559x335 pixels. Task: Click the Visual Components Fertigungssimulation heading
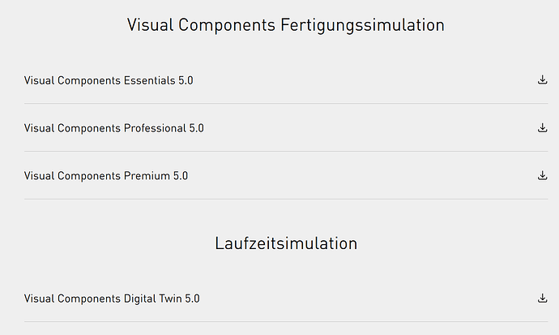point(285,25)
